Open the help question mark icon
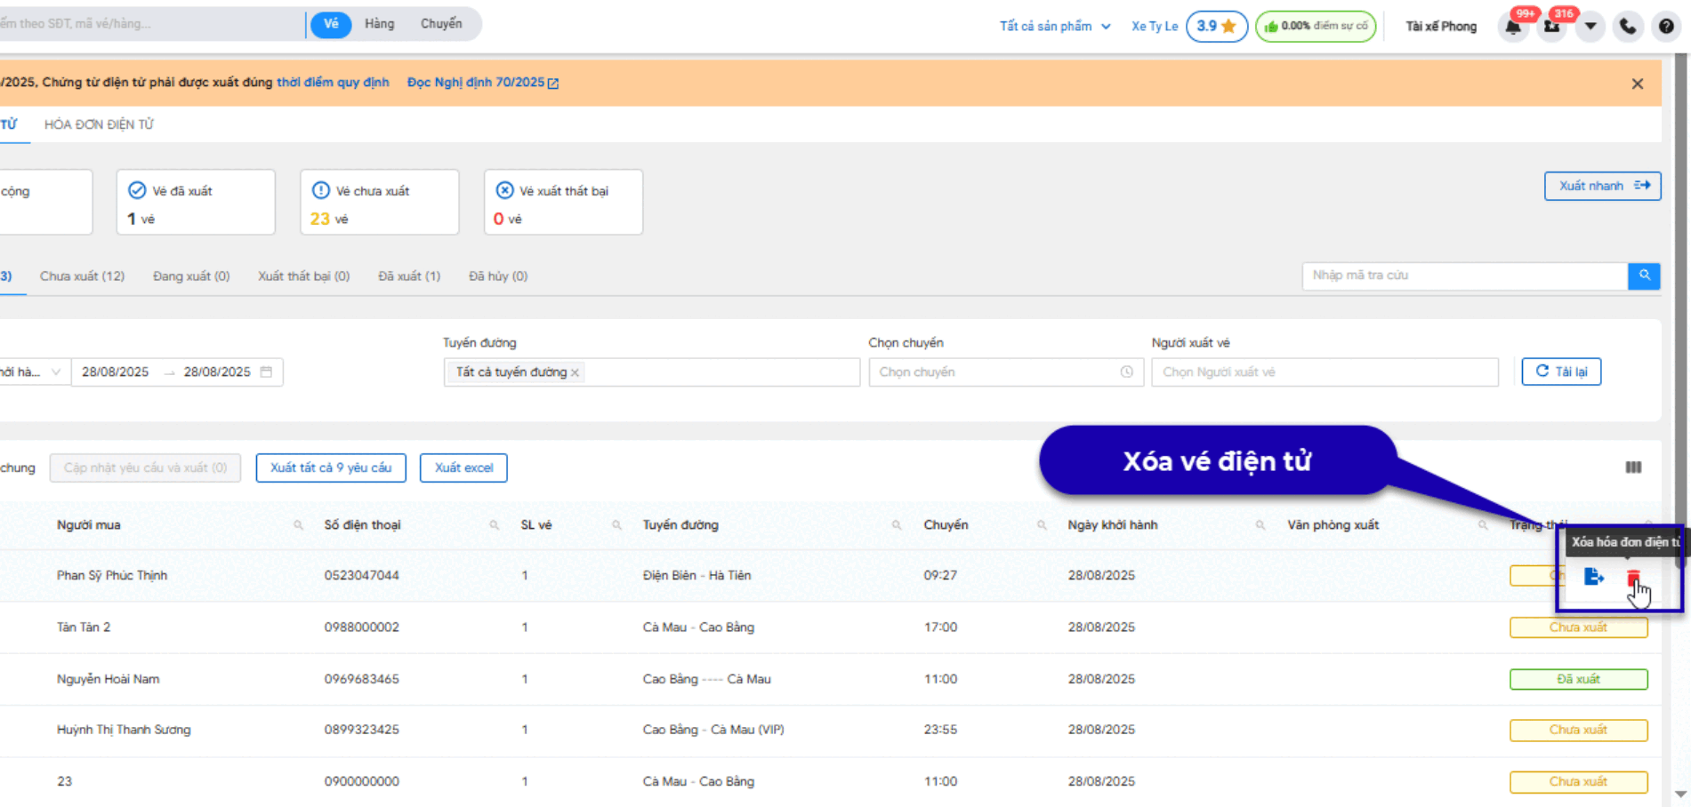Screen dimensions: 1691x807 click(1666, 27)
